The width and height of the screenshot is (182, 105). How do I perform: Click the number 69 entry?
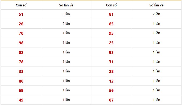21,90
